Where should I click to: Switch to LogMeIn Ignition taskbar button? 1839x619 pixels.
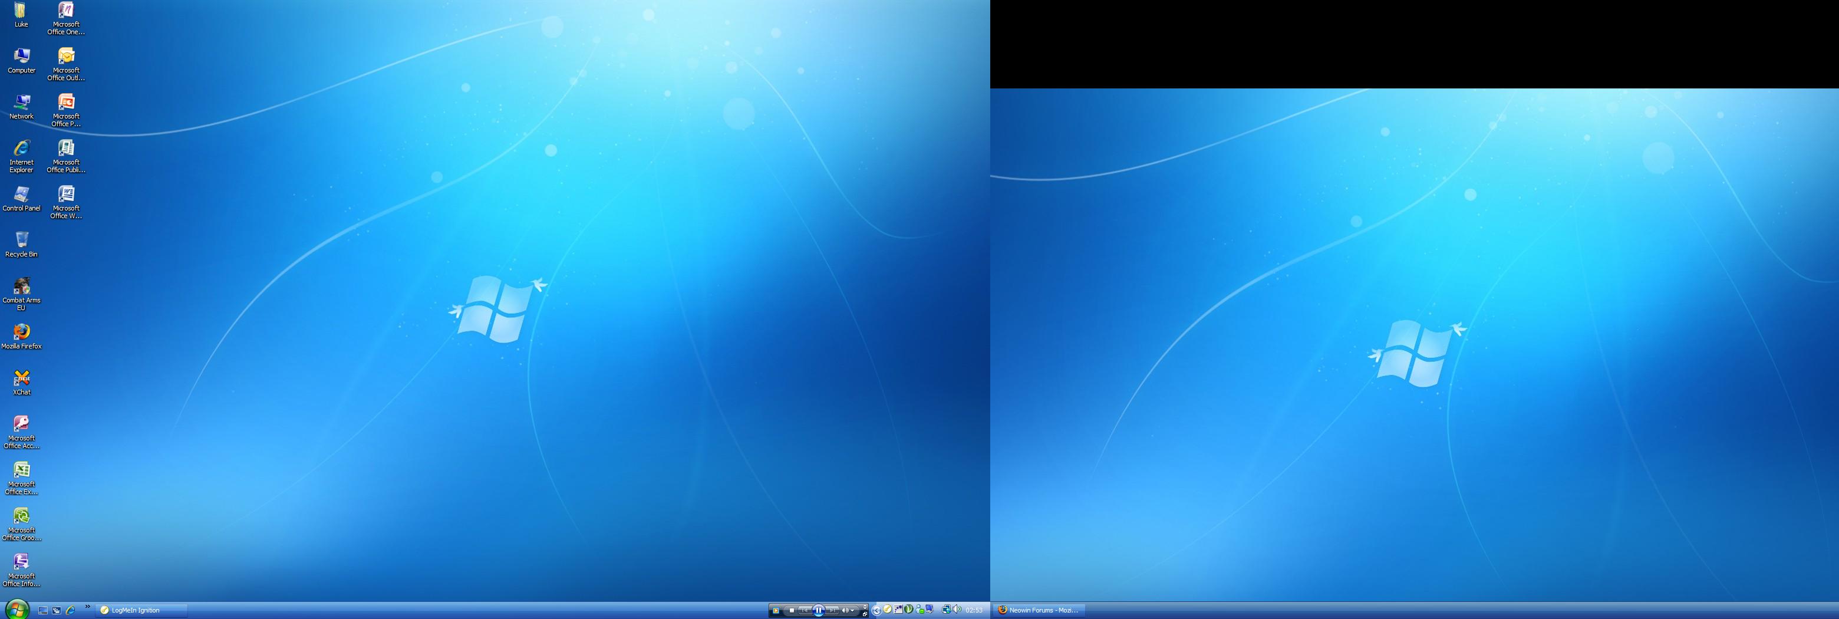(x=141, y=610)
